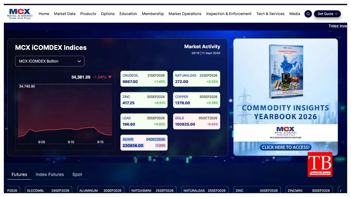Select the SILVER 04DEC2026 card
The width and height of the screenshot is (351, 197).
(x=144, y=143)
